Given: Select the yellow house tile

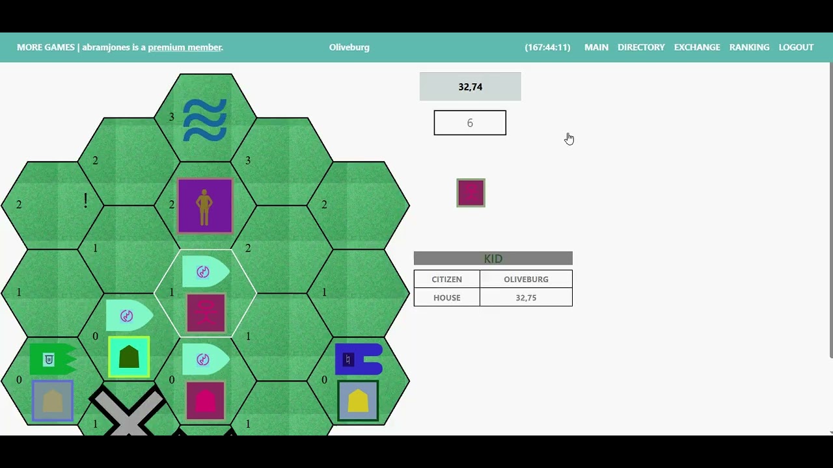Looking at the screenshot, I should tap(358, 401).
